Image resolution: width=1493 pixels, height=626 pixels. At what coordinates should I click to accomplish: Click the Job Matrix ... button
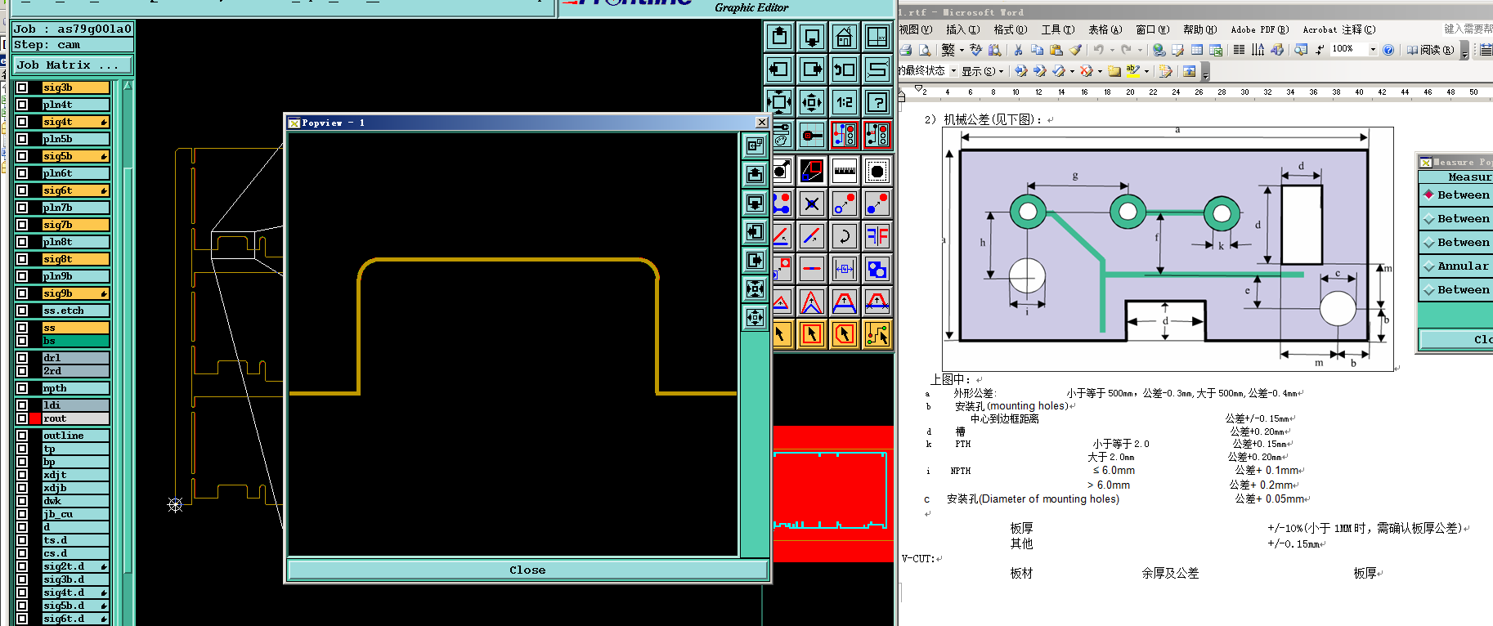pos(73,65)
